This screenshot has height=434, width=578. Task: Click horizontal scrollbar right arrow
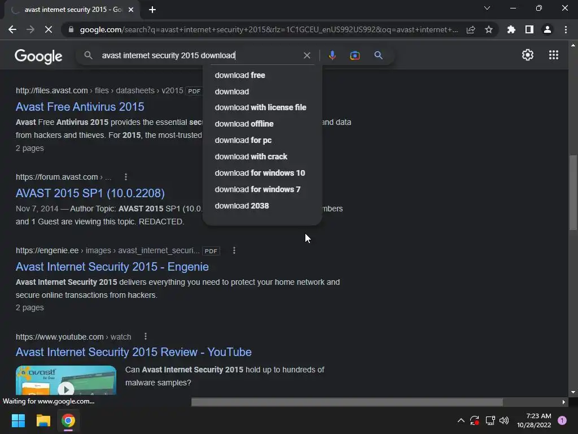pos(564,402)
